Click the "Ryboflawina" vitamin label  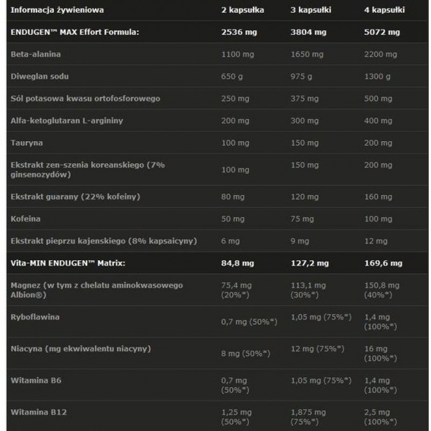point(35,317)
